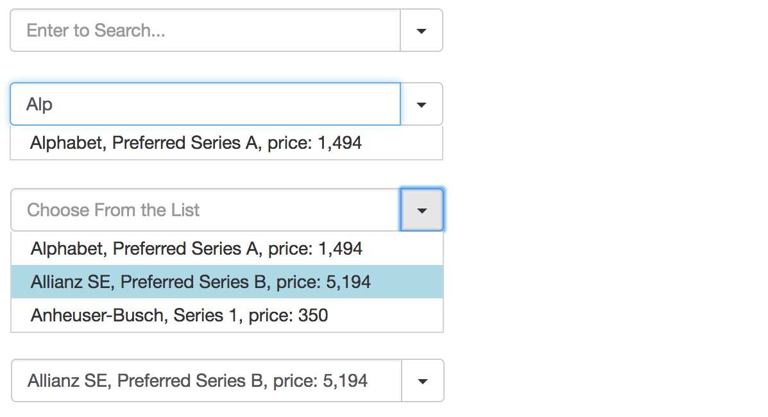
Task: Select the only autocomplete result for Alp
Action: point(226,142)
